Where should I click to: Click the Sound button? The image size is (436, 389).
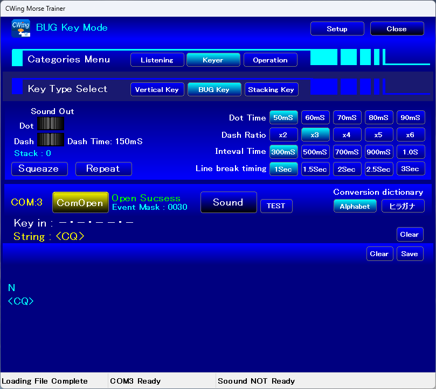(228, 202)
